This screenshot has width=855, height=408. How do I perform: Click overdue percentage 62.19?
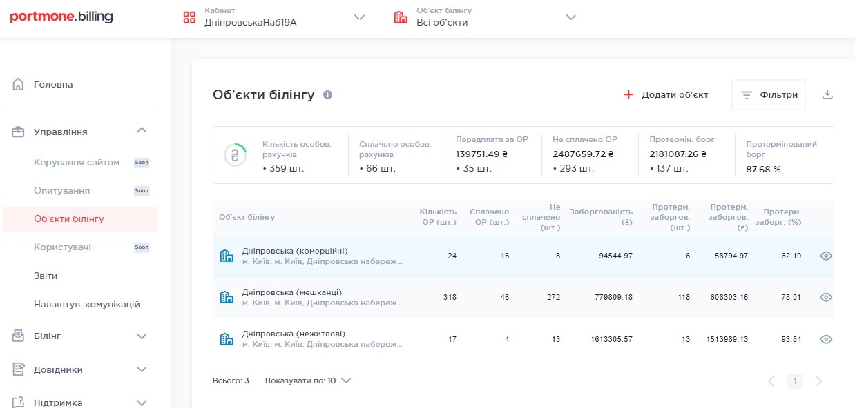791,256
